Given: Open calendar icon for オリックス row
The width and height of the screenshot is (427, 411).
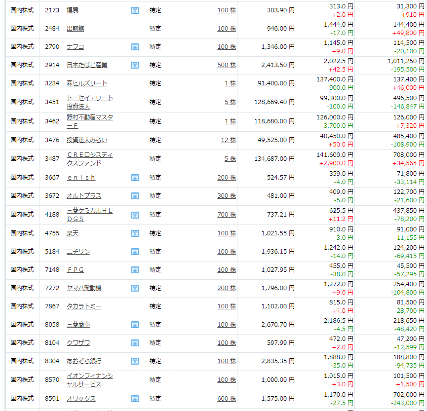Looking at the screenshot, I should 135,399.
